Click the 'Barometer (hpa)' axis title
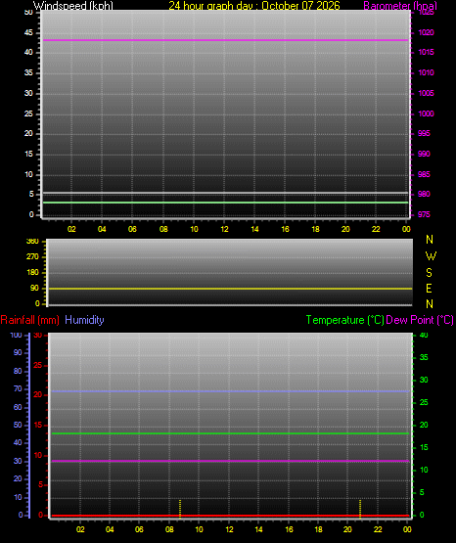The image size is (456, 543). click(x=400, y=6)
